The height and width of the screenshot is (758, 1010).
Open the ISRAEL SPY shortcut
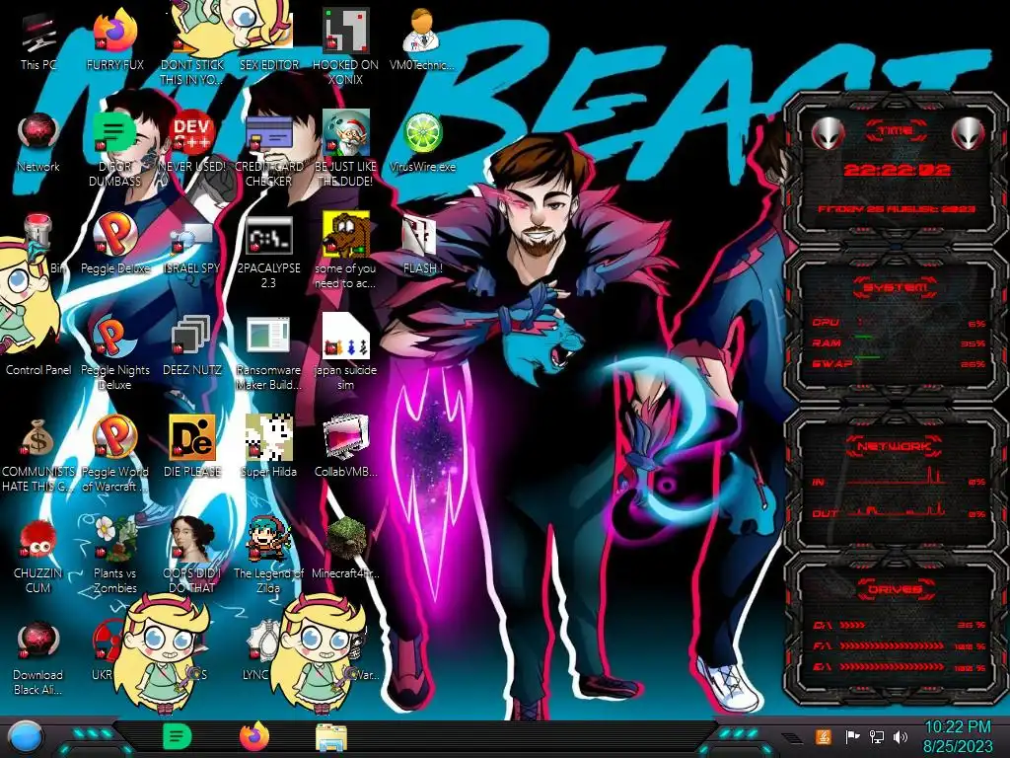click(x=192, y=238)
